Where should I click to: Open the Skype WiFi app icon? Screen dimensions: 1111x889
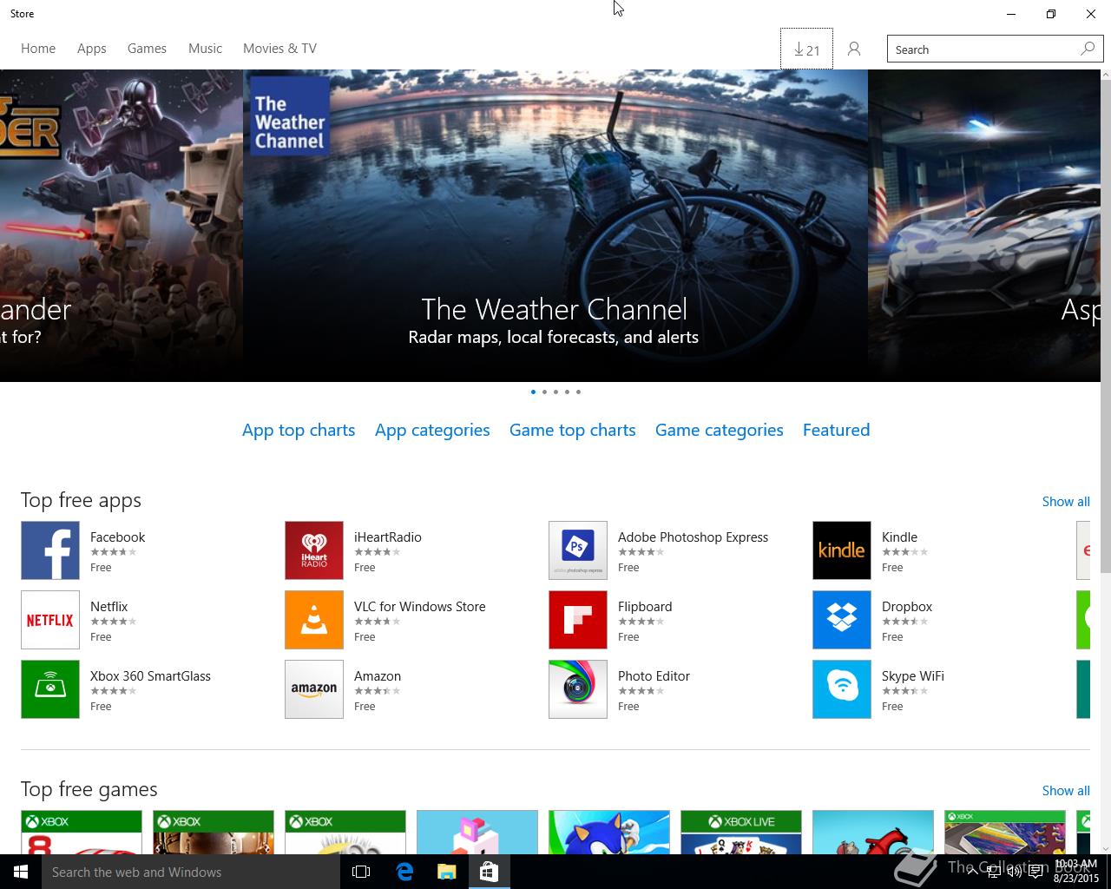842,689
